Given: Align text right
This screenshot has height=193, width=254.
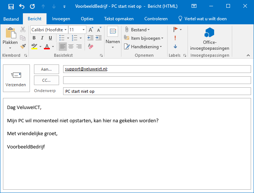Looking at the screenshot, I should click(x=79, y=46).
